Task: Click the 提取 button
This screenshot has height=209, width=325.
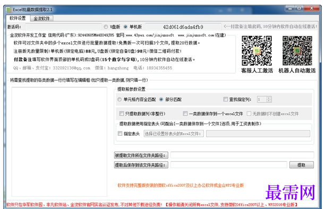Action: point(302,165)
